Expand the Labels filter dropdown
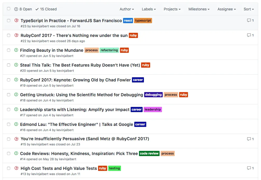Image resolution: width=261 pixels, height=180 pixels. [x=149, y=9]
